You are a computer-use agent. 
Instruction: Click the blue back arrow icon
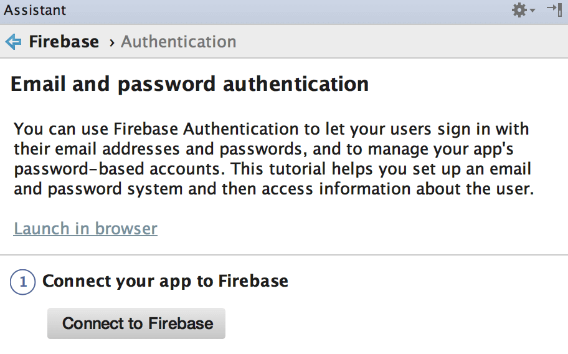coord(14,42)
